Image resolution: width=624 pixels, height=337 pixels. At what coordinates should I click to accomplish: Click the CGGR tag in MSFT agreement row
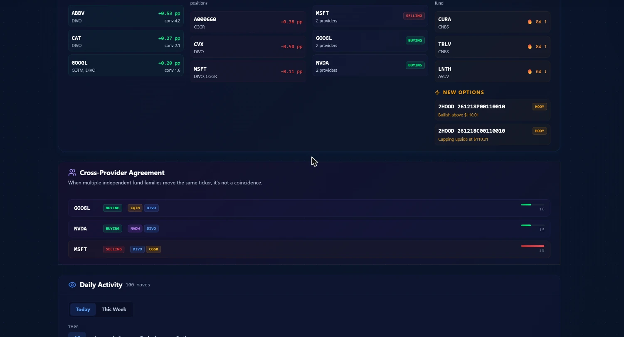[153, 249]
